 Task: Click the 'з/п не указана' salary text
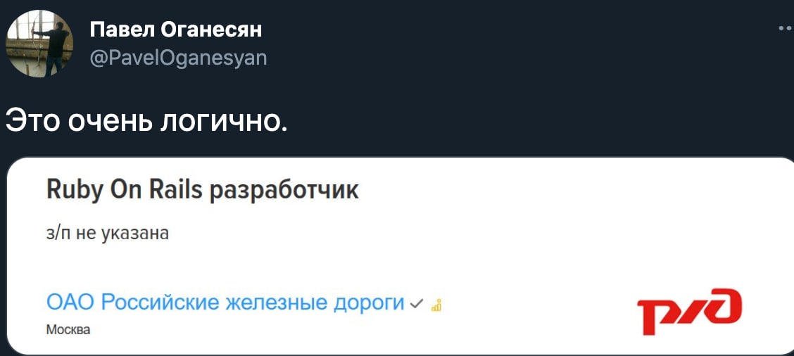108,233
